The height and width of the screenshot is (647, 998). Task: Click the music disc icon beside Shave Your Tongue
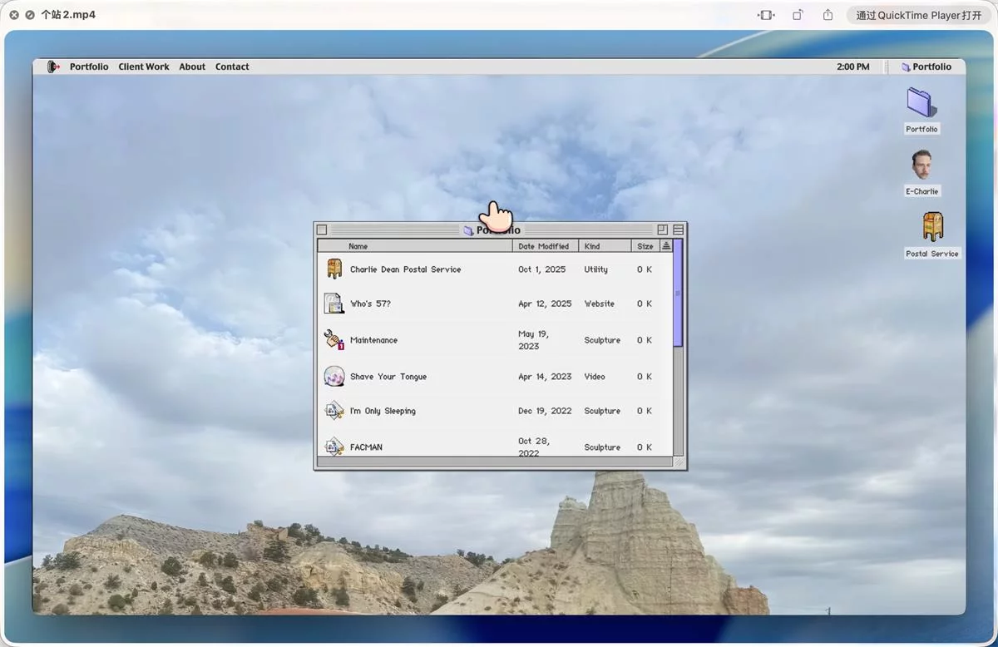pos(334,376)
